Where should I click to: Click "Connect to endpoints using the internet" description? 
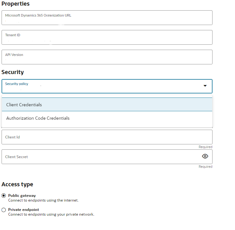[43, 200]
